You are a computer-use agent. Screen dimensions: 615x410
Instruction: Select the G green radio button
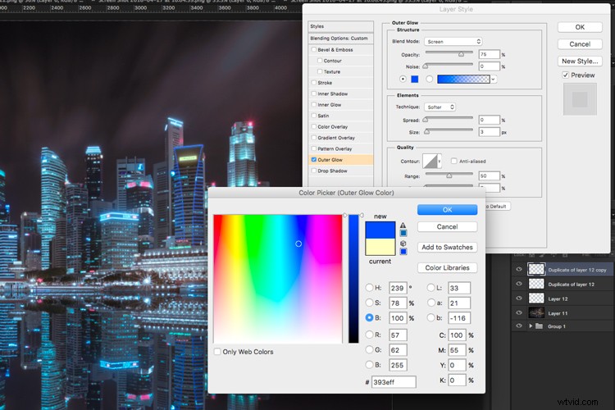tap(369, 349)
